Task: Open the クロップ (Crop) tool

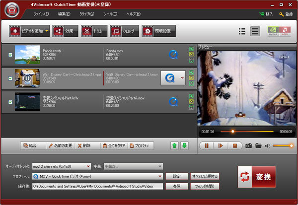Action: 125,31
